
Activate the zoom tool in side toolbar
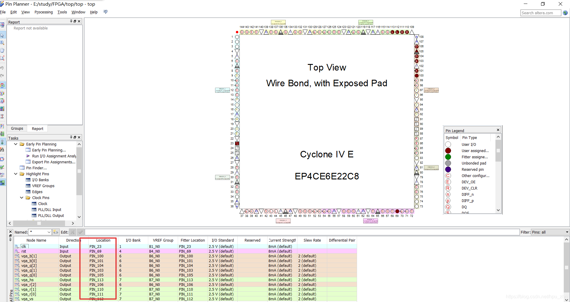click(x=2, y=43)
